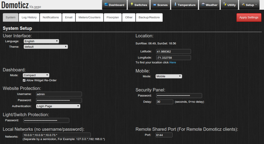The height and width of the screenshot is (144, 264).
Task: Click the Temperature thermometer icon
Action: tap(175, 4)
